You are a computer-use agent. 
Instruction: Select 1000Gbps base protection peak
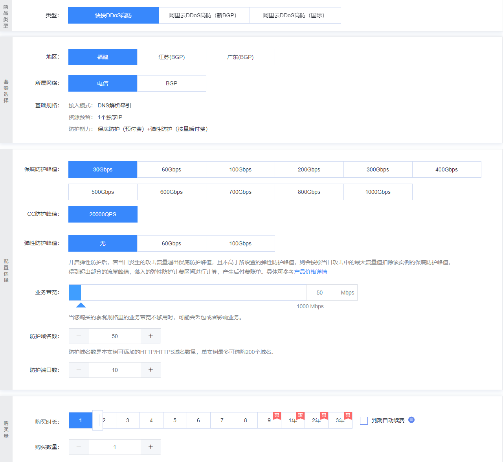[378, 192]
